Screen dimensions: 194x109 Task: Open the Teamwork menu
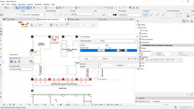38,4
